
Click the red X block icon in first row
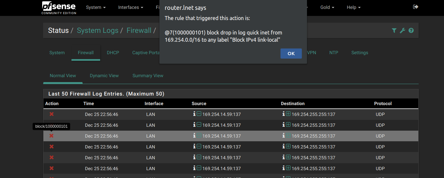coord(52,114)
